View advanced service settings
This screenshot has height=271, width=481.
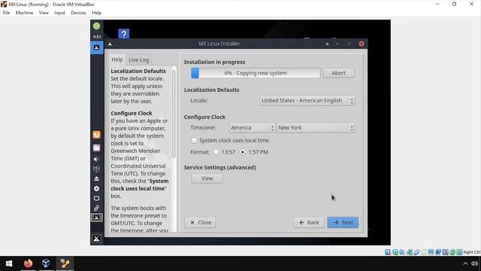[x=207, y=178]
